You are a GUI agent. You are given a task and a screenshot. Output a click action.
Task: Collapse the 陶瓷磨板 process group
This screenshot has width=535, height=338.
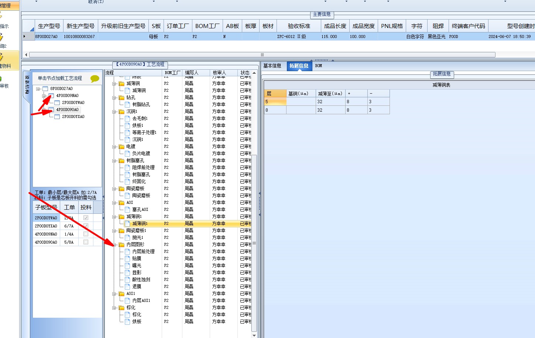[x=114, y=189]
